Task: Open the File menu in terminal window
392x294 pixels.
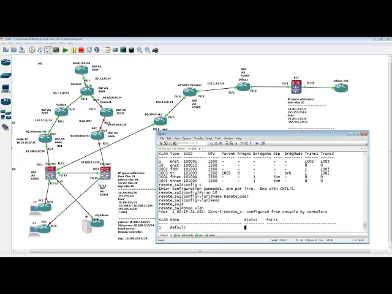Action: (162, 138)
